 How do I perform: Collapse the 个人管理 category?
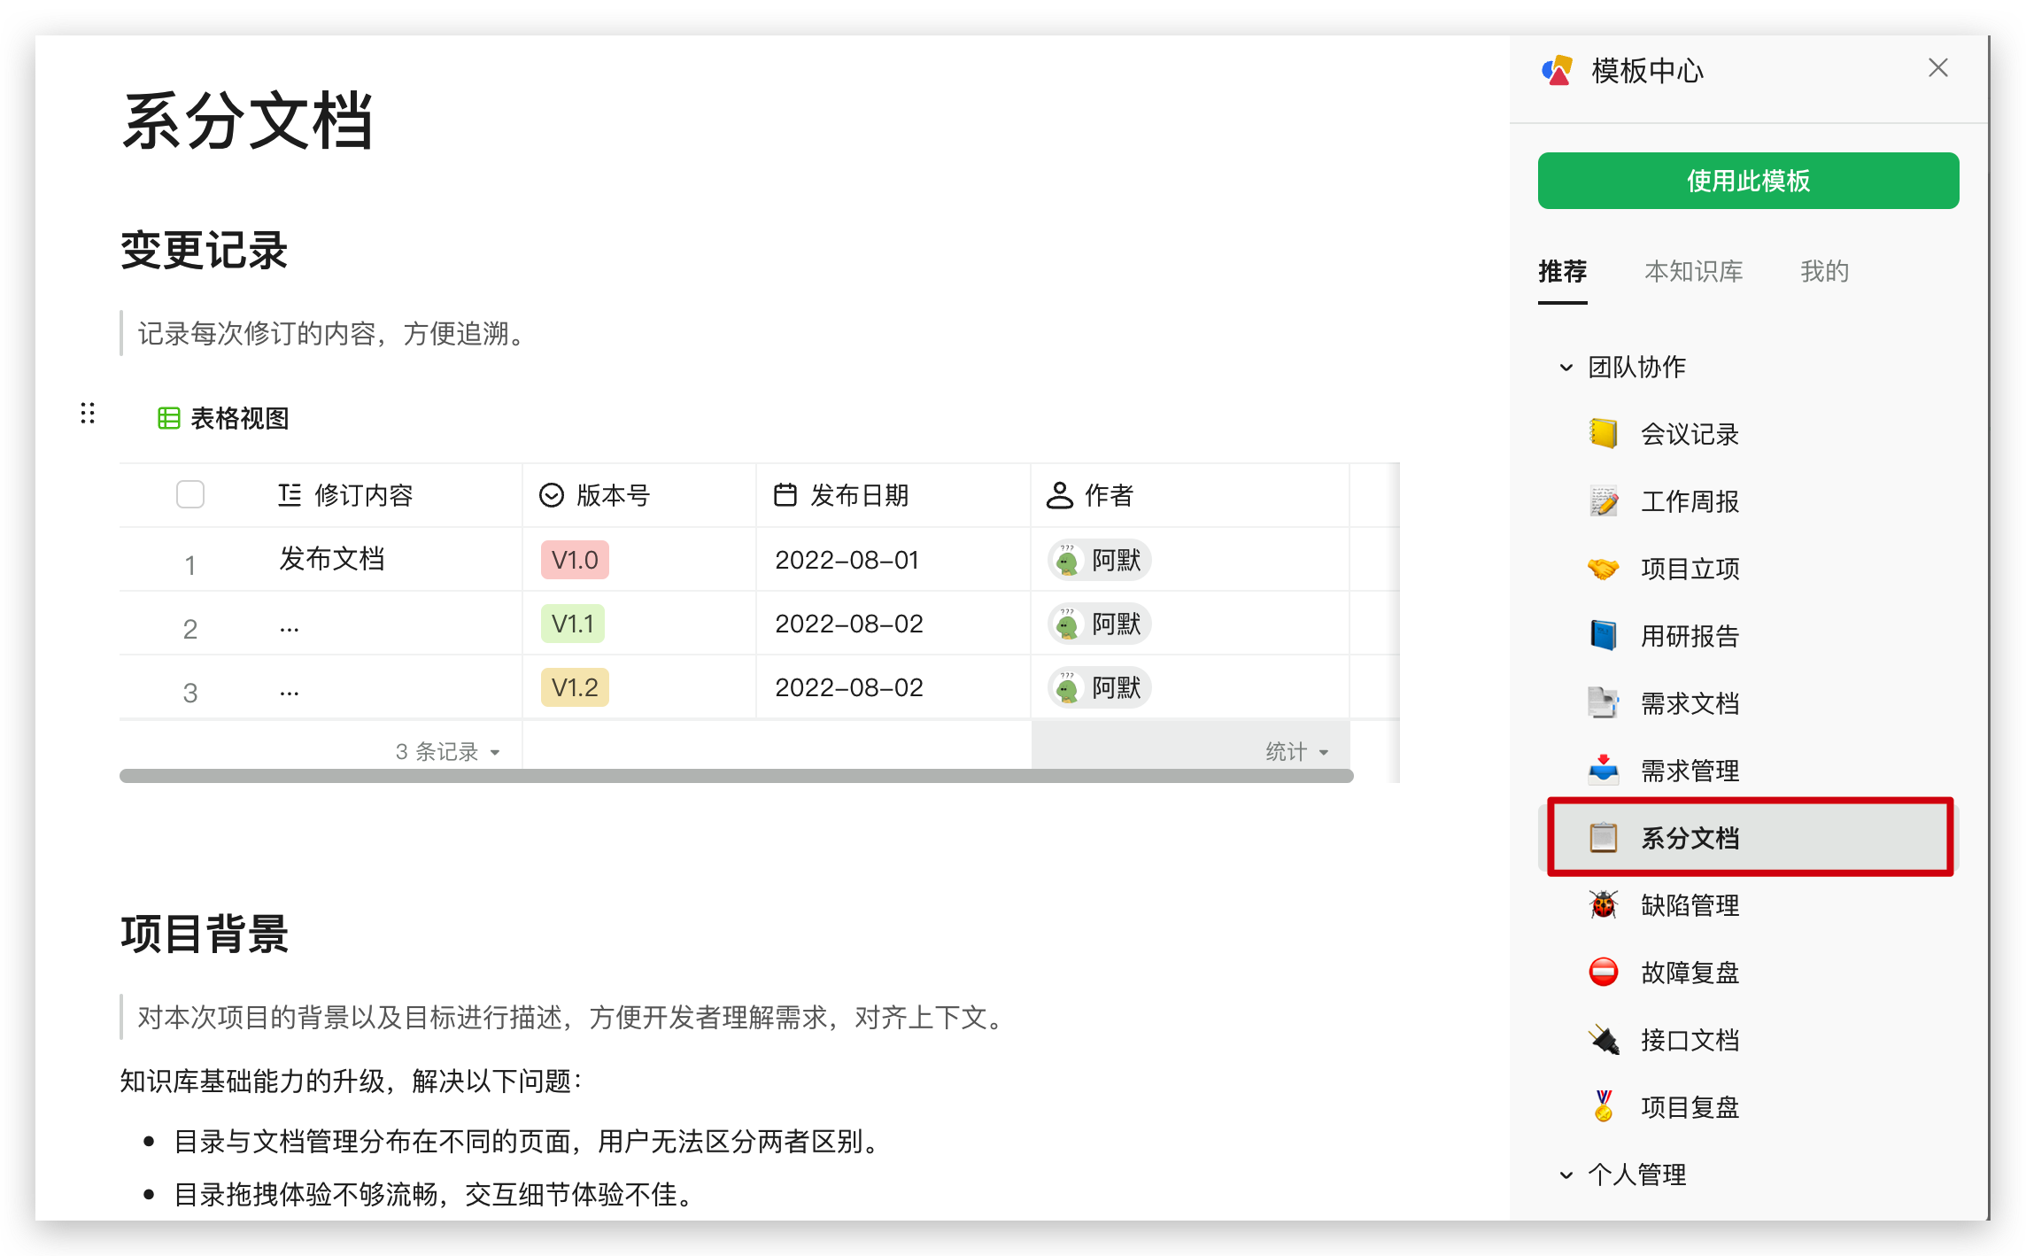point(1566,1175)
